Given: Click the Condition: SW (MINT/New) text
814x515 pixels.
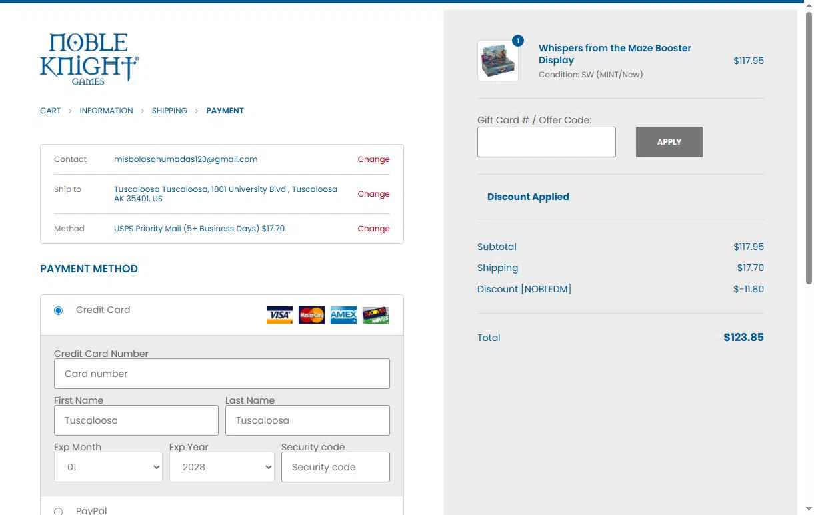Looking at the screenshot, I should tap(591, 75).
